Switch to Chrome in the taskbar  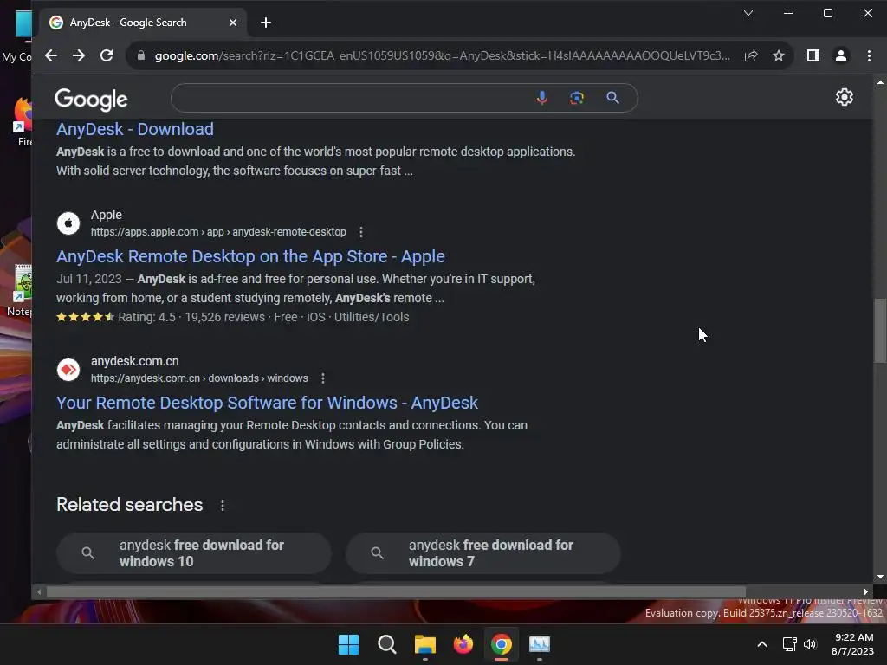coord(502,644)
